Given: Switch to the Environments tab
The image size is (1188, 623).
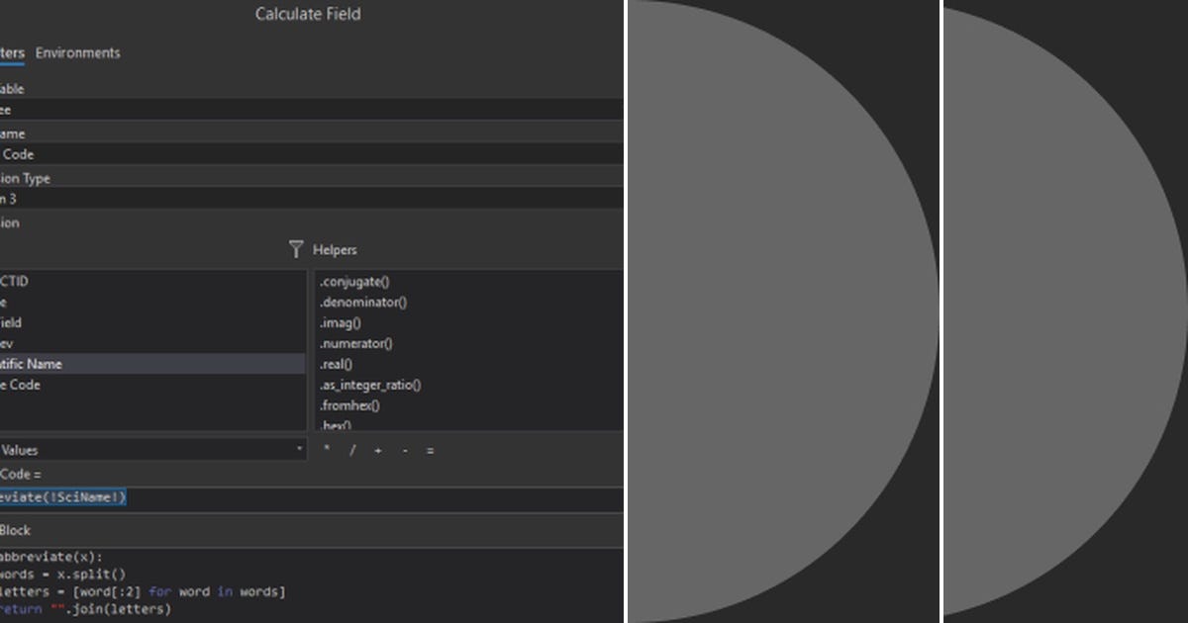Looking at the screenshot, I should [x=78, y=52].
